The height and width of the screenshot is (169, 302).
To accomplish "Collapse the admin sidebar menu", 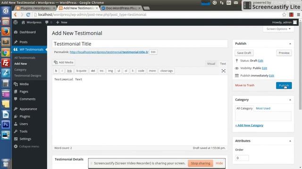I will pos(27,146).
